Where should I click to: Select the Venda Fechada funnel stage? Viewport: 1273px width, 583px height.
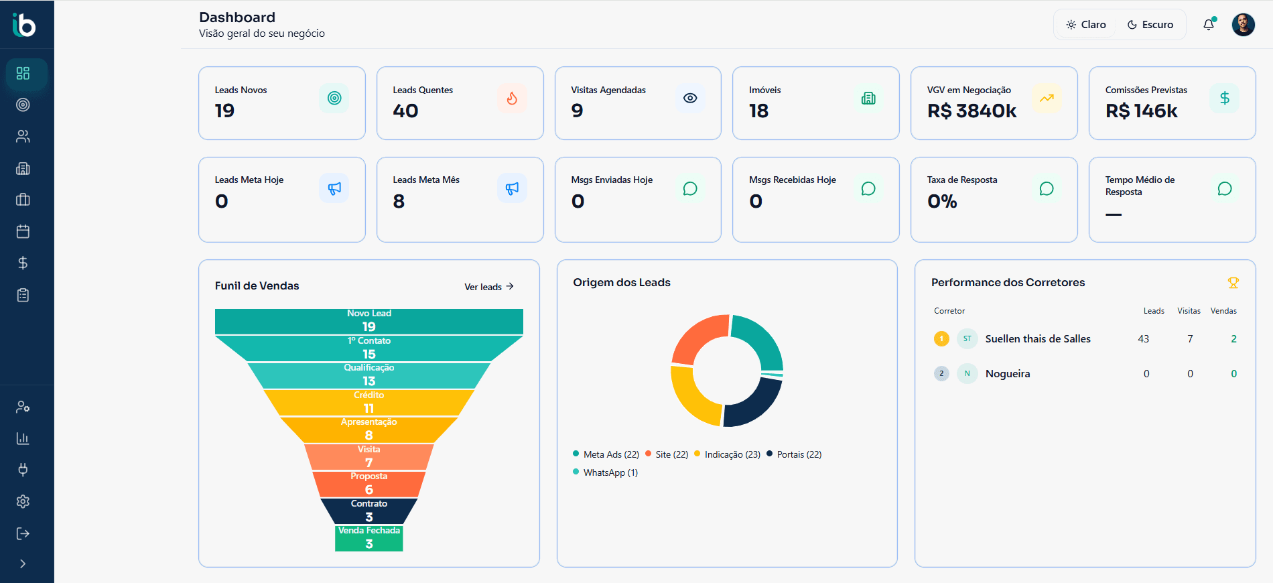[x=369, y=538]
